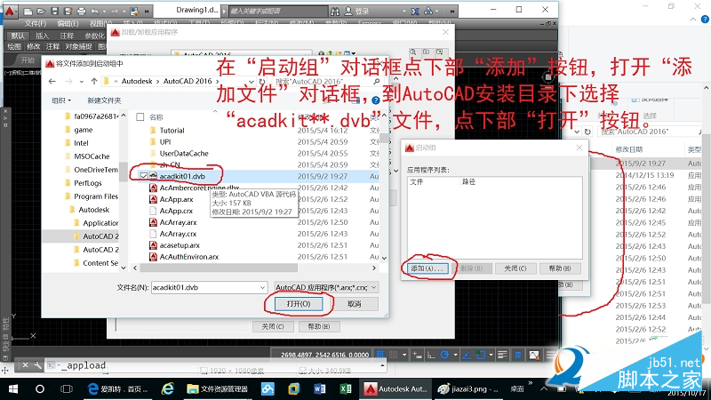Open the 编辑(E) menu

coord(68,23)
